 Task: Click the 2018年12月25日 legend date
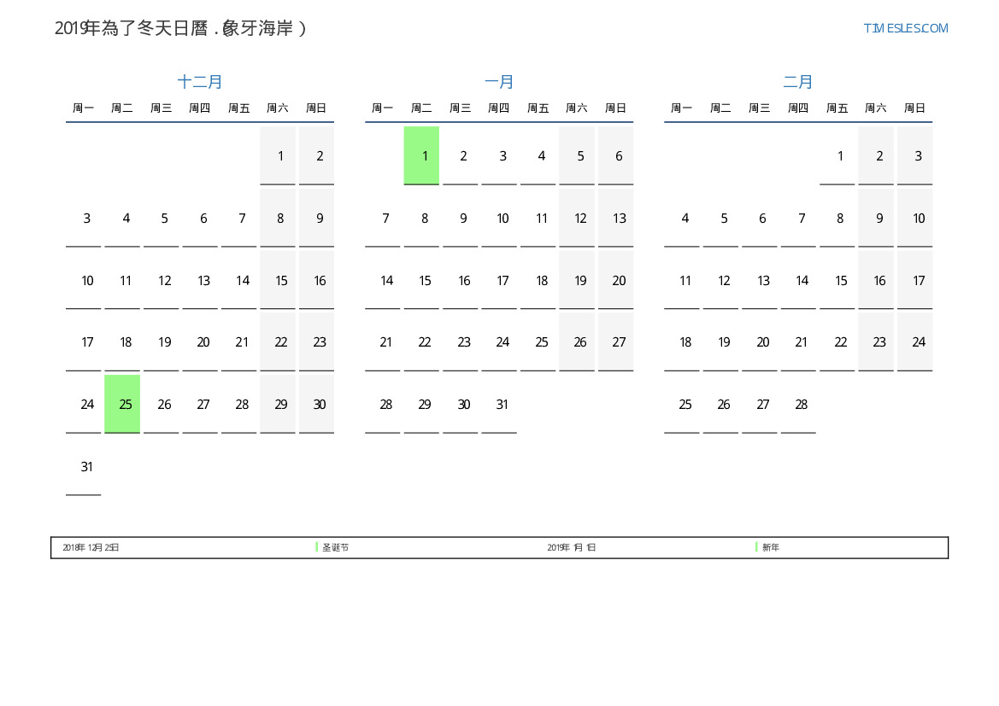[91, 547]
